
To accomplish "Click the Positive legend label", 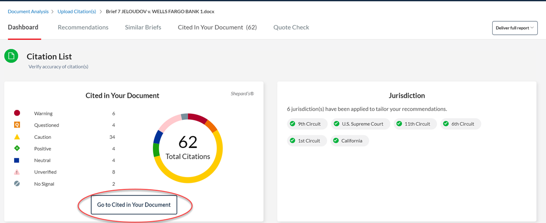I will pyautogui.click(x=43, y=149).
